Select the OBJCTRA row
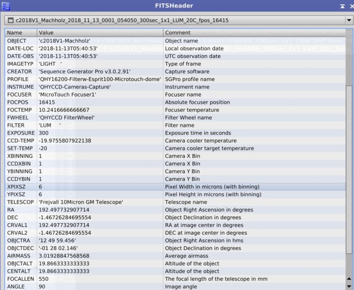Image resolution: width=354 pixels, height=290 pixels. coord(175,240)
